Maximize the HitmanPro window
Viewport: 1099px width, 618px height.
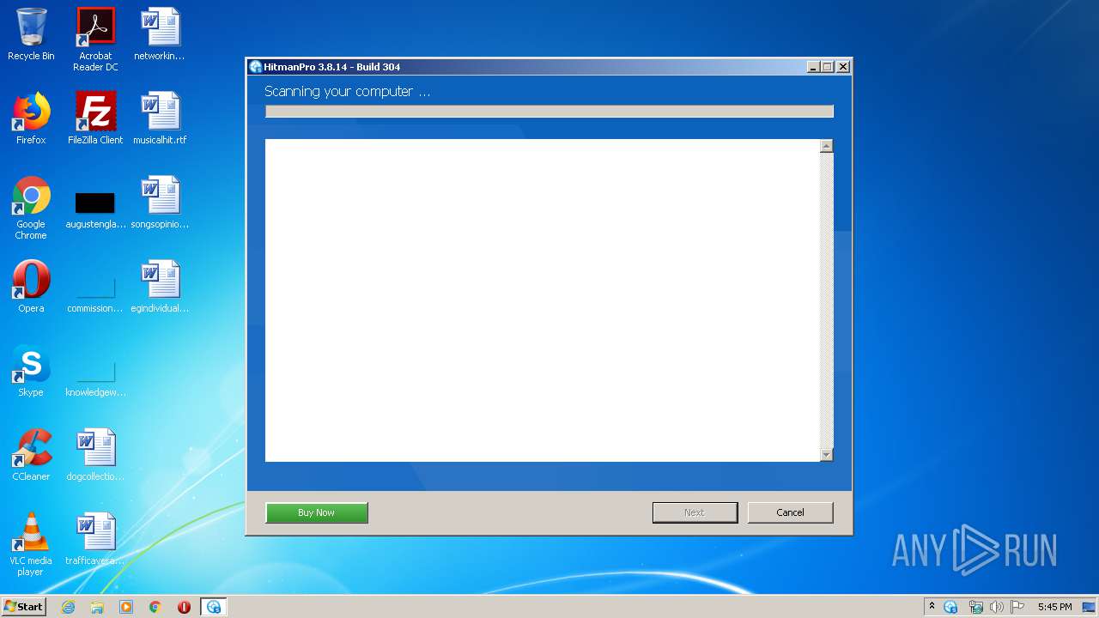(828, 67)
